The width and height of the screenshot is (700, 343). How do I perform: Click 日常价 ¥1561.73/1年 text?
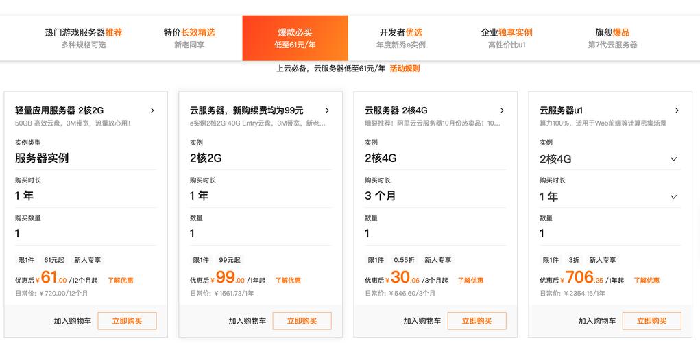tap(222, 294)
